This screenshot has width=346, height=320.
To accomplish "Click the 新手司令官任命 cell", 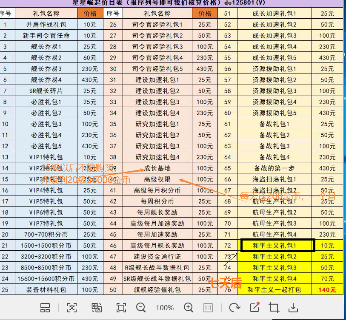I will tap(46, 35).
